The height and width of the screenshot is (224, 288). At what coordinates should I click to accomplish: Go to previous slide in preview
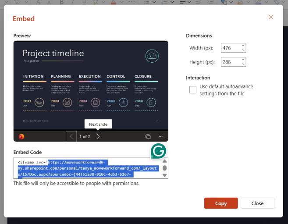[x=71, y=136]
